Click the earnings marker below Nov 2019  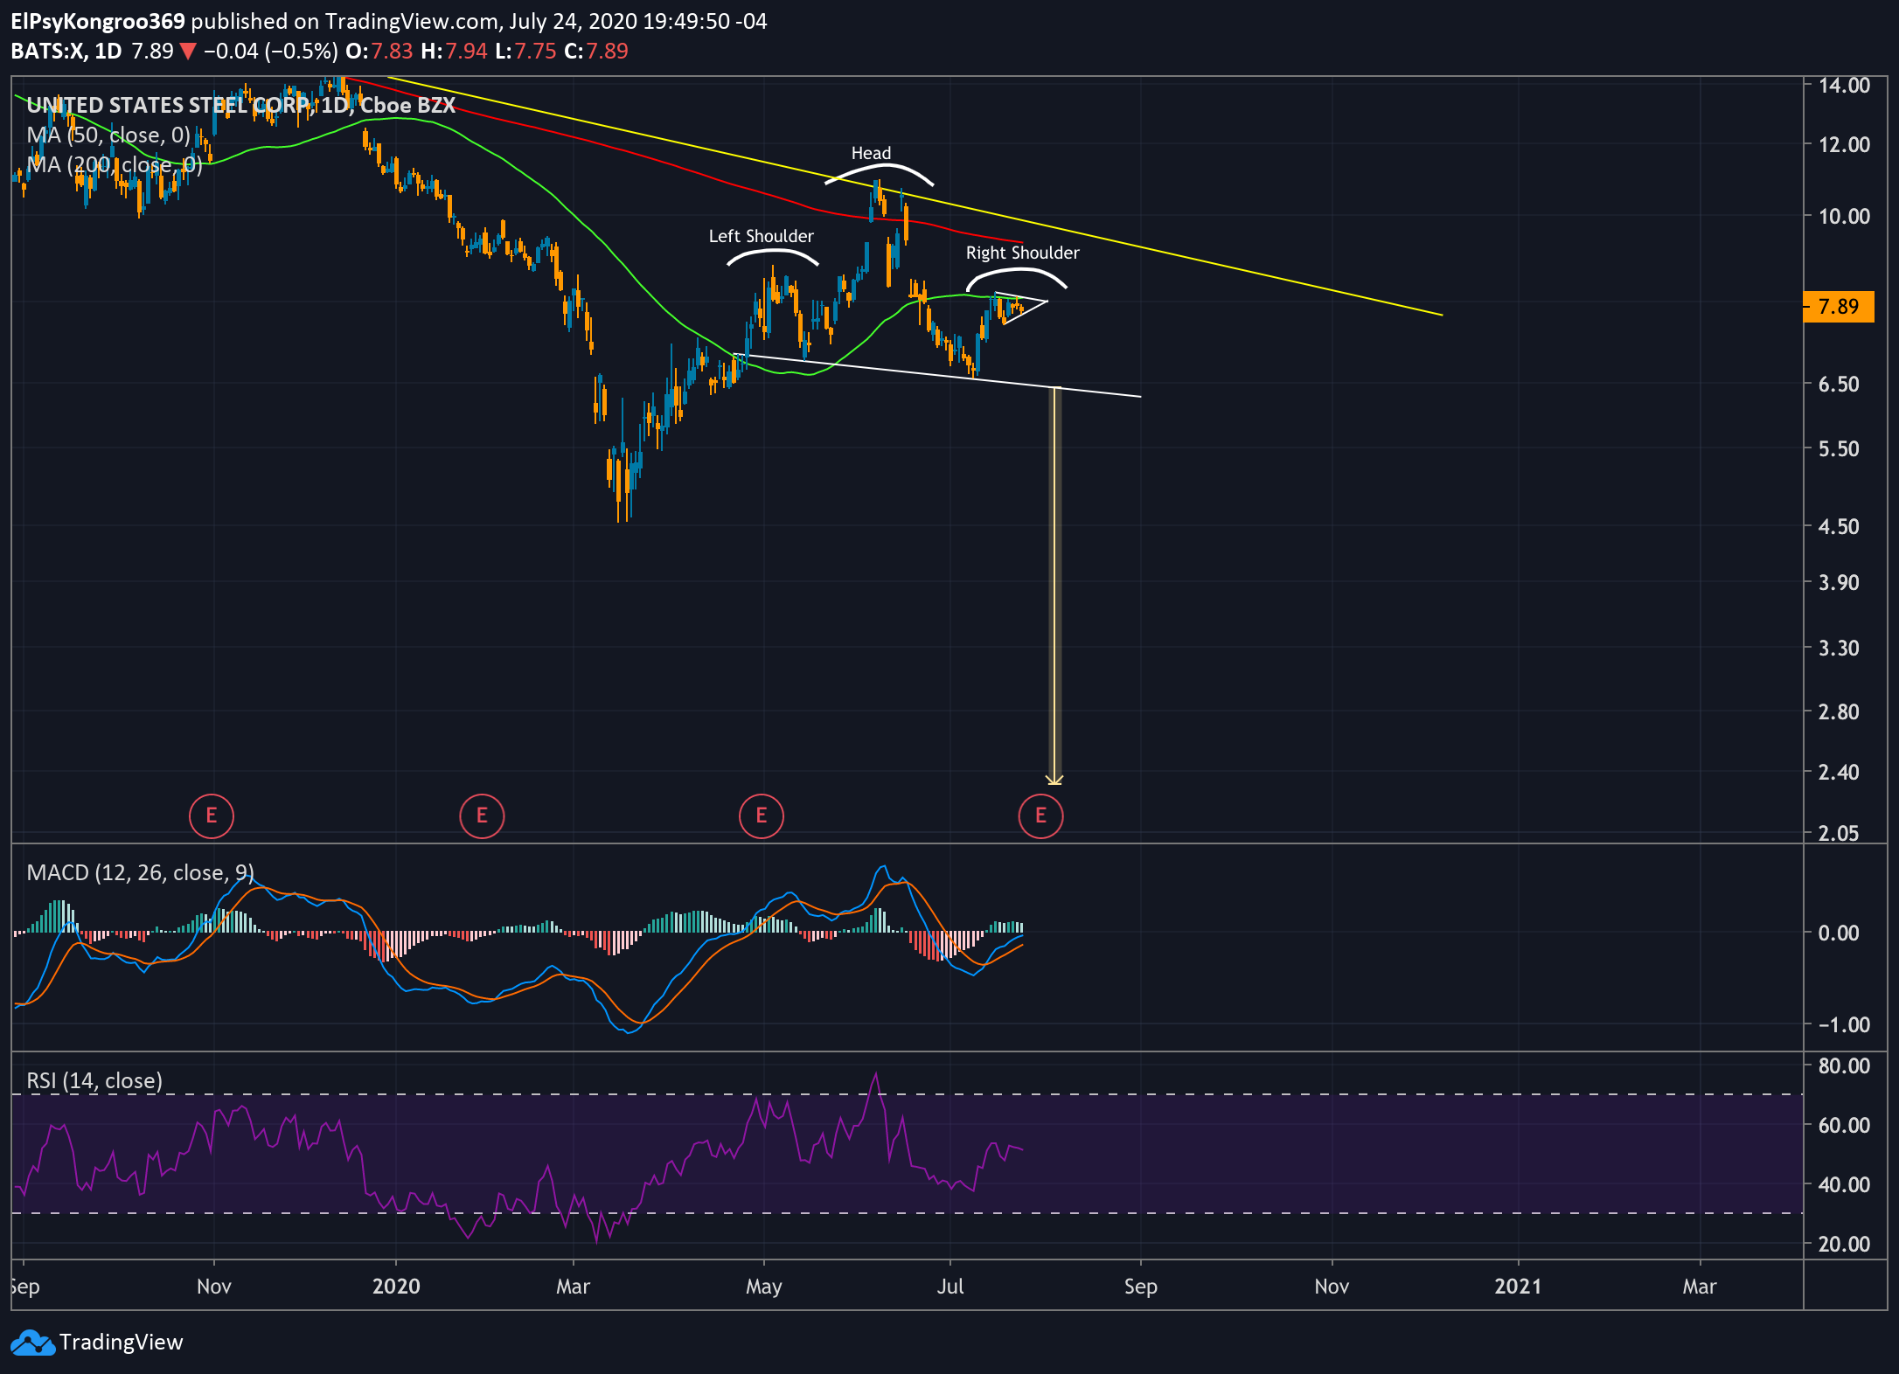click(211, 815)
